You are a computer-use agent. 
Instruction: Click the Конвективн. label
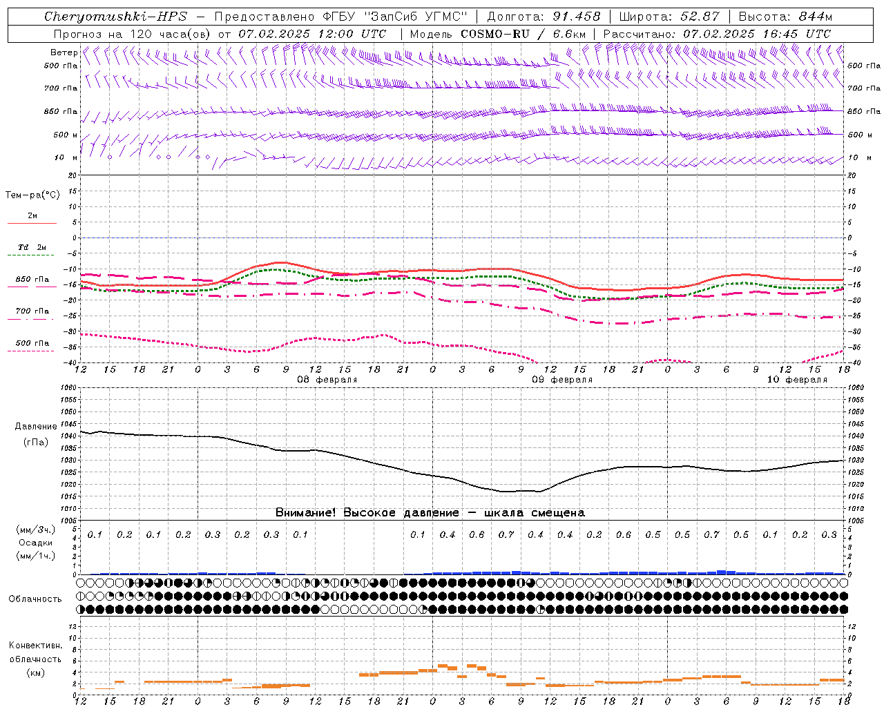(35, 646)
